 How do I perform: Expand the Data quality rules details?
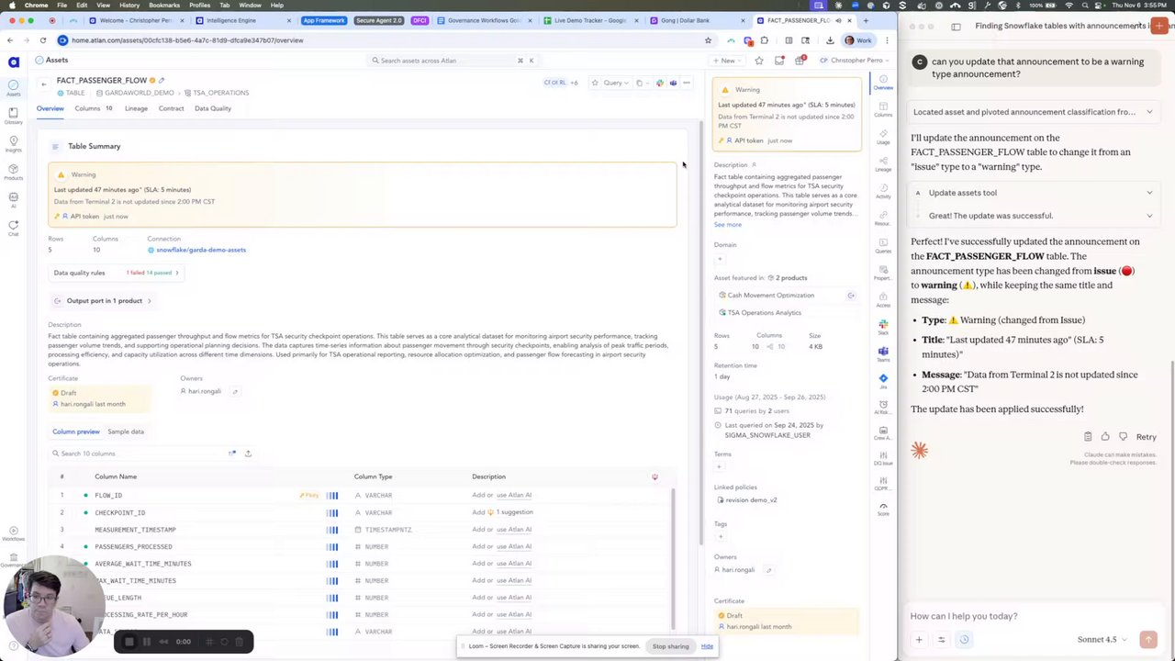[114, 273]
